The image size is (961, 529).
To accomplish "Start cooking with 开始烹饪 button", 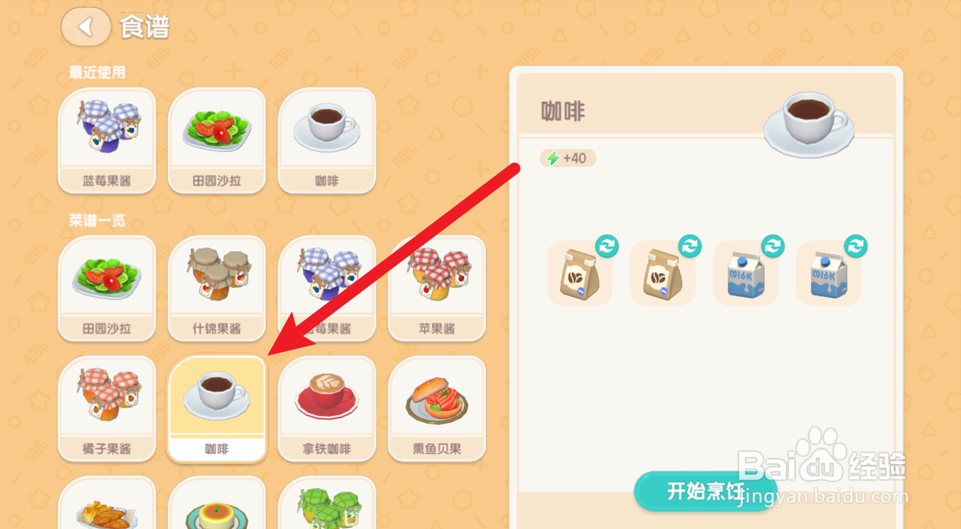I will (x=705, y=491).
